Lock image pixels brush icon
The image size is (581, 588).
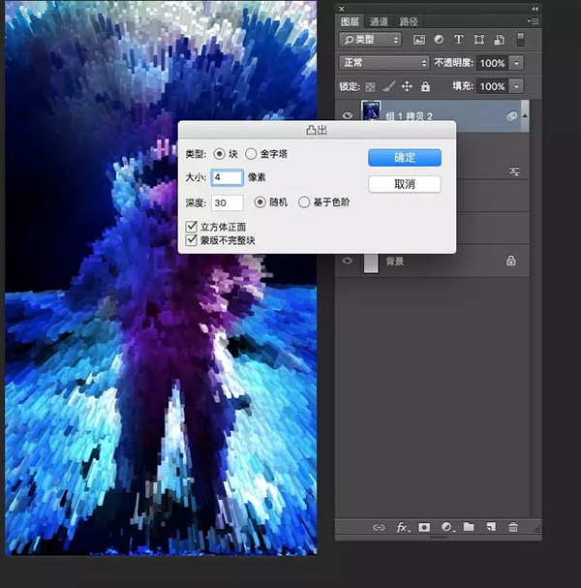pos(388,86)
